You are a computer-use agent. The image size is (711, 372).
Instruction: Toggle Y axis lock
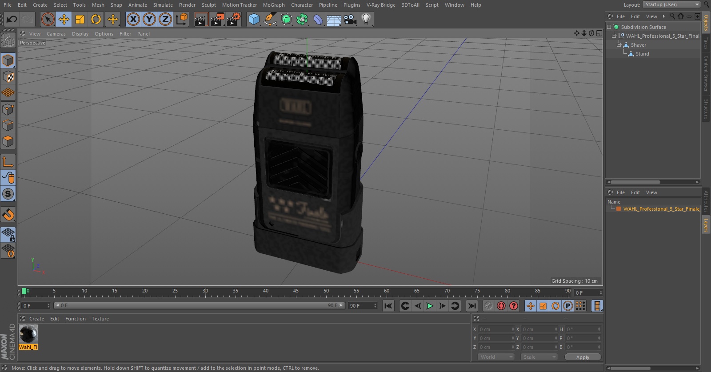tap(149, 19)
